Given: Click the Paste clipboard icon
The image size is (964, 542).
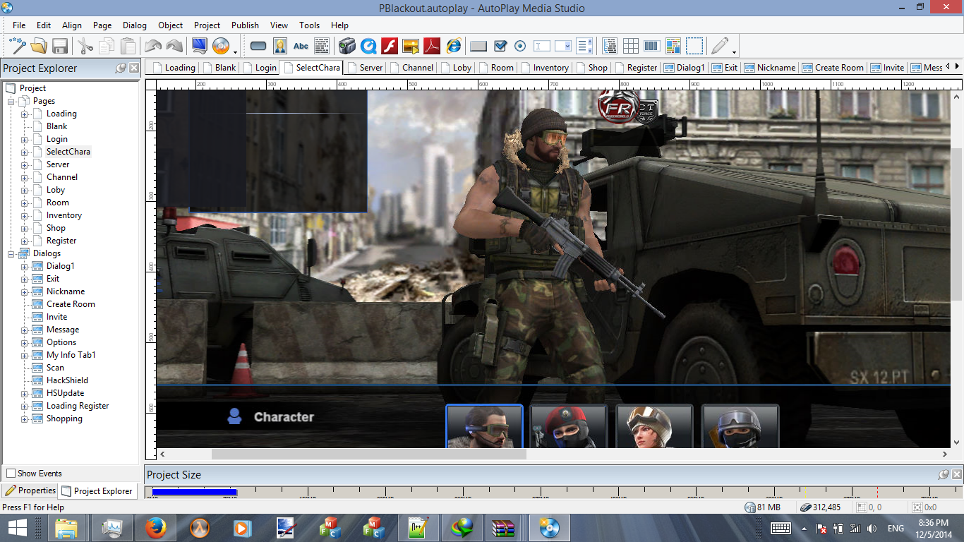Looking at the screenshot, I should tap(128, 47).
